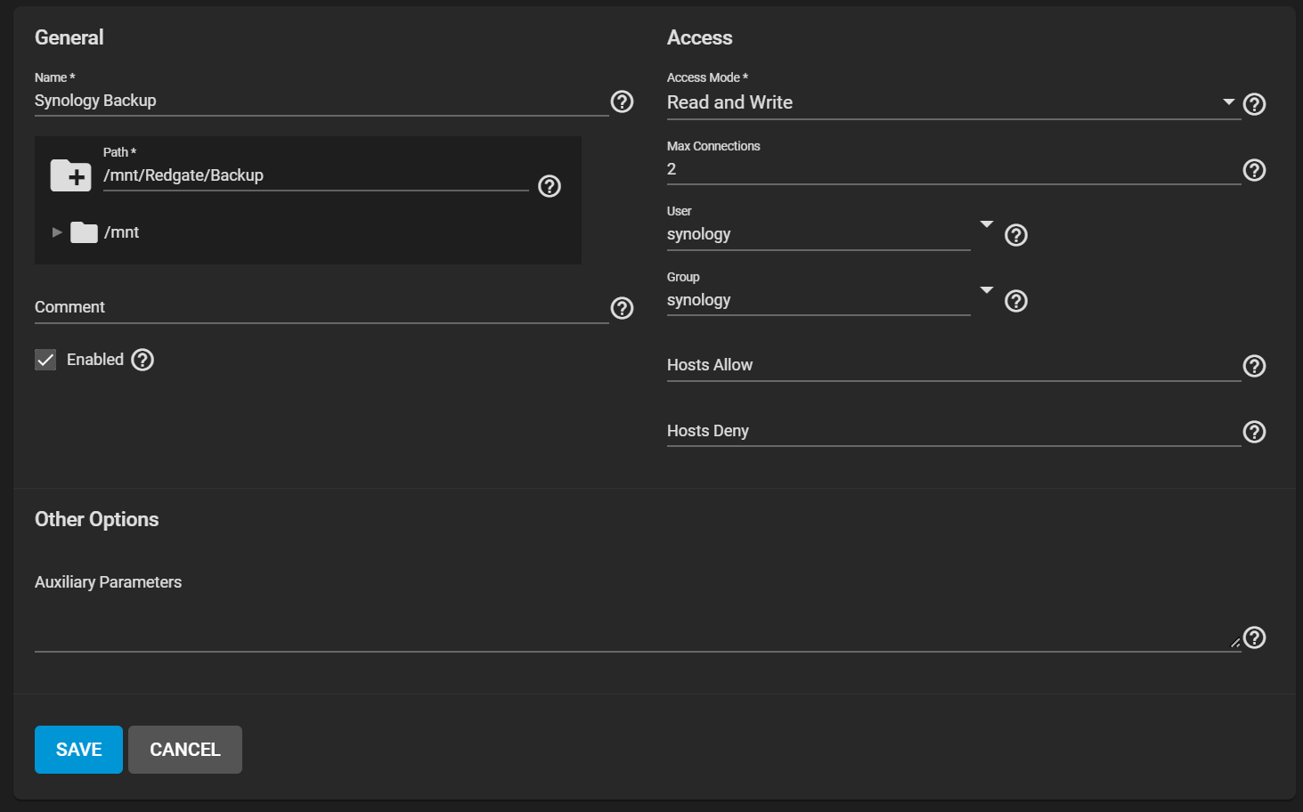The width and height of the screenshot is (1303, 812).
Task: Save the rsync module settings
Action: (x=78, y=750)
